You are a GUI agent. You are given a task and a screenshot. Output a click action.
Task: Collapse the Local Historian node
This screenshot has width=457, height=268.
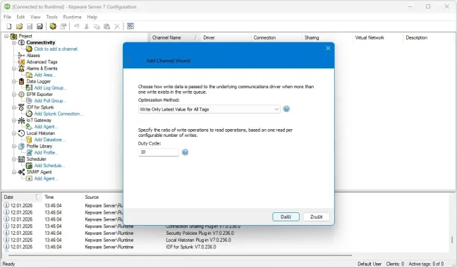tap(13, 133)
